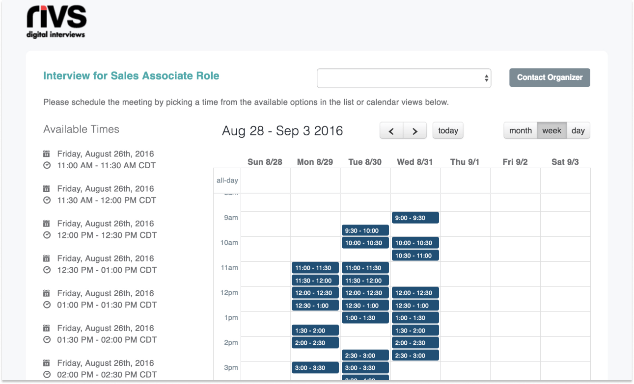Switch calendar to day view
Image resolution: width=634 pixels, height=384 pixels.
[x=578, y=130]
